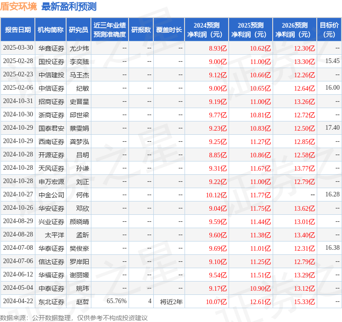Click 2025 forecast value 12.61亿
Image resolution: width=342 pixels, height=322 pixels.
tap(260, 301)
